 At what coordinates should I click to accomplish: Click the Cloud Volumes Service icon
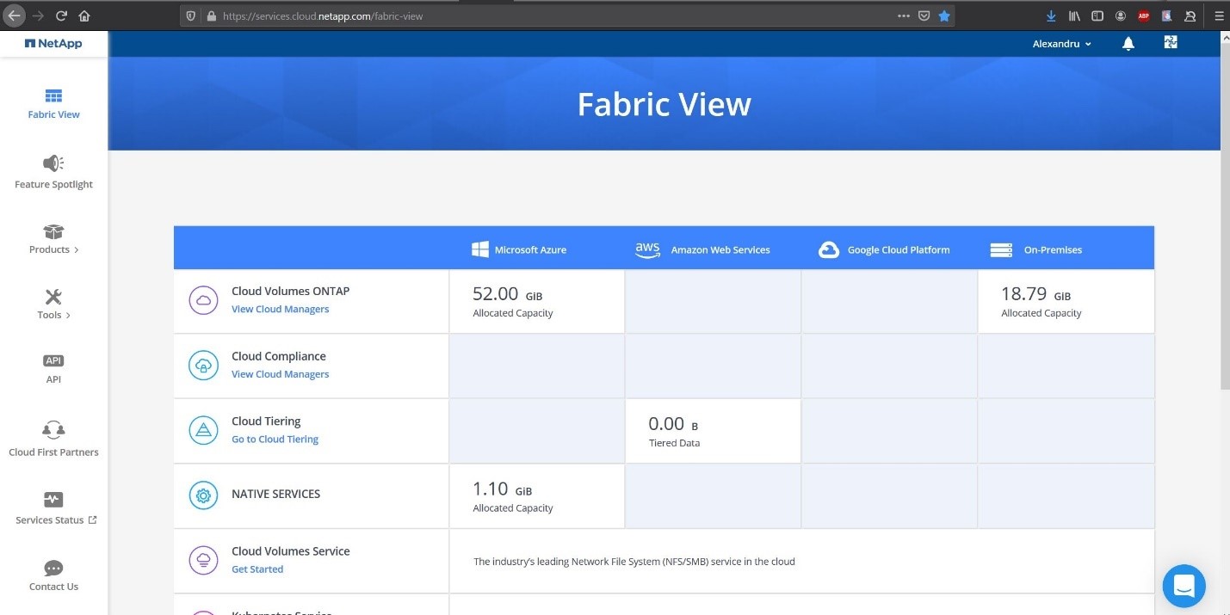tap(203, 561)
